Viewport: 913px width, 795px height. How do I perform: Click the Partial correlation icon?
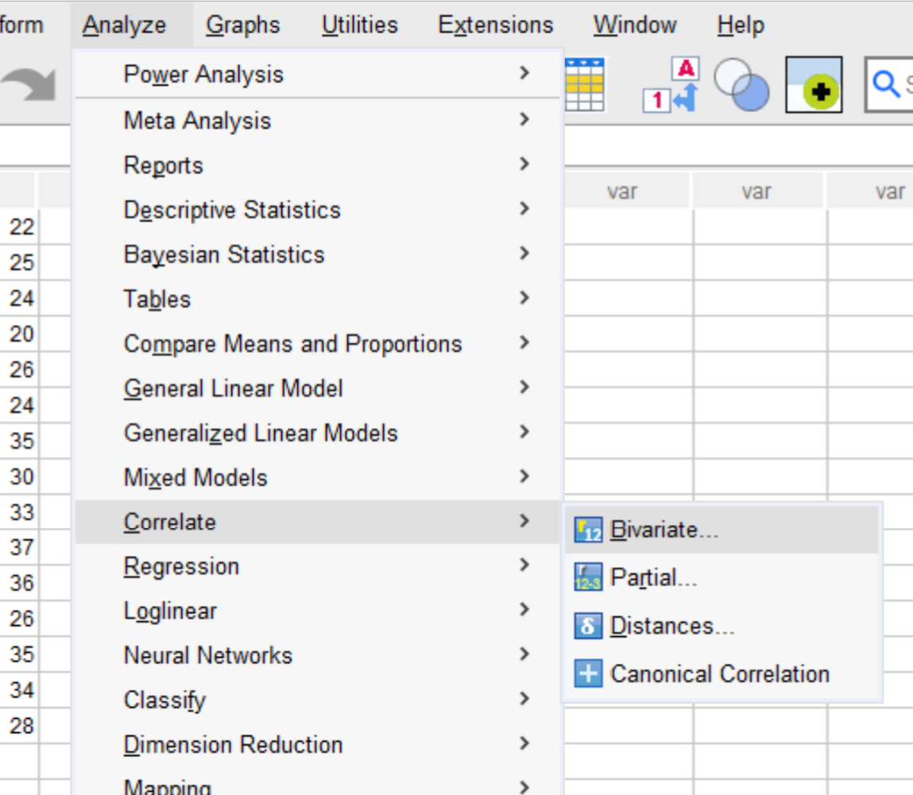pos(588,578)
